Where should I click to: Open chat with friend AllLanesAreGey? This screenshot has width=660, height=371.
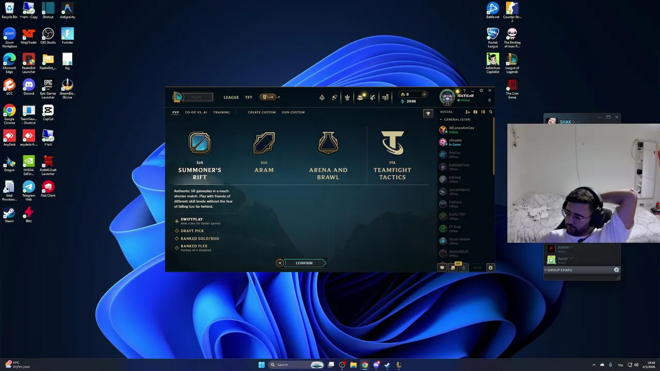[465, 129]
